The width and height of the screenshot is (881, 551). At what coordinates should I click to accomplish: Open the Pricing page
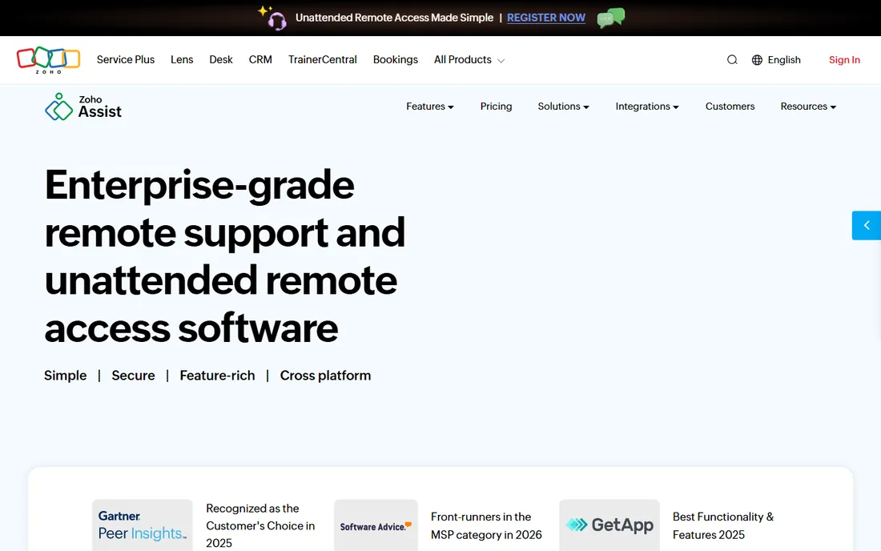(496, 107)
